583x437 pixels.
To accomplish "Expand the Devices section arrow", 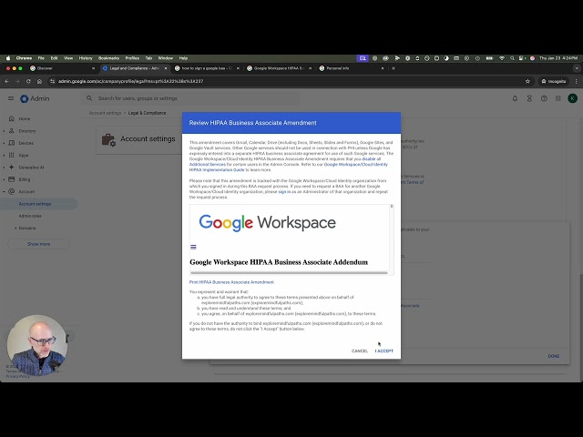I will 4,143.
